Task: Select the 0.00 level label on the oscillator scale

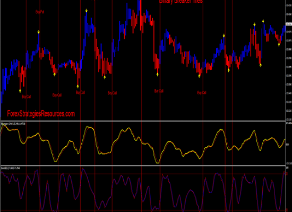Action: coord(287,144)
